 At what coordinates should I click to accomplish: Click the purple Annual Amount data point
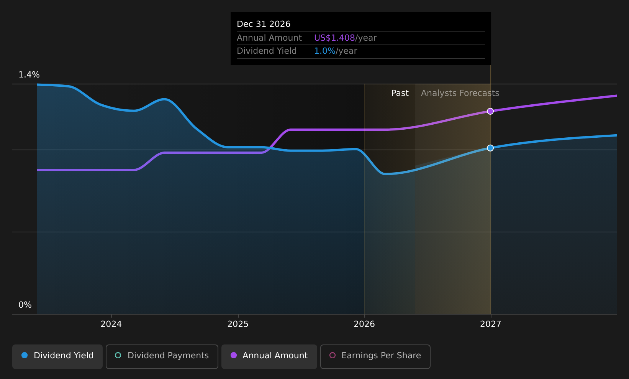[x=490, y=111]
